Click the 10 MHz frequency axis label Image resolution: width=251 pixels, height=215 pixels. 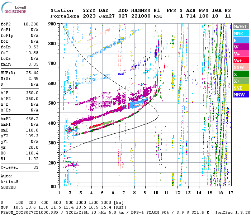tap(156, 193)
